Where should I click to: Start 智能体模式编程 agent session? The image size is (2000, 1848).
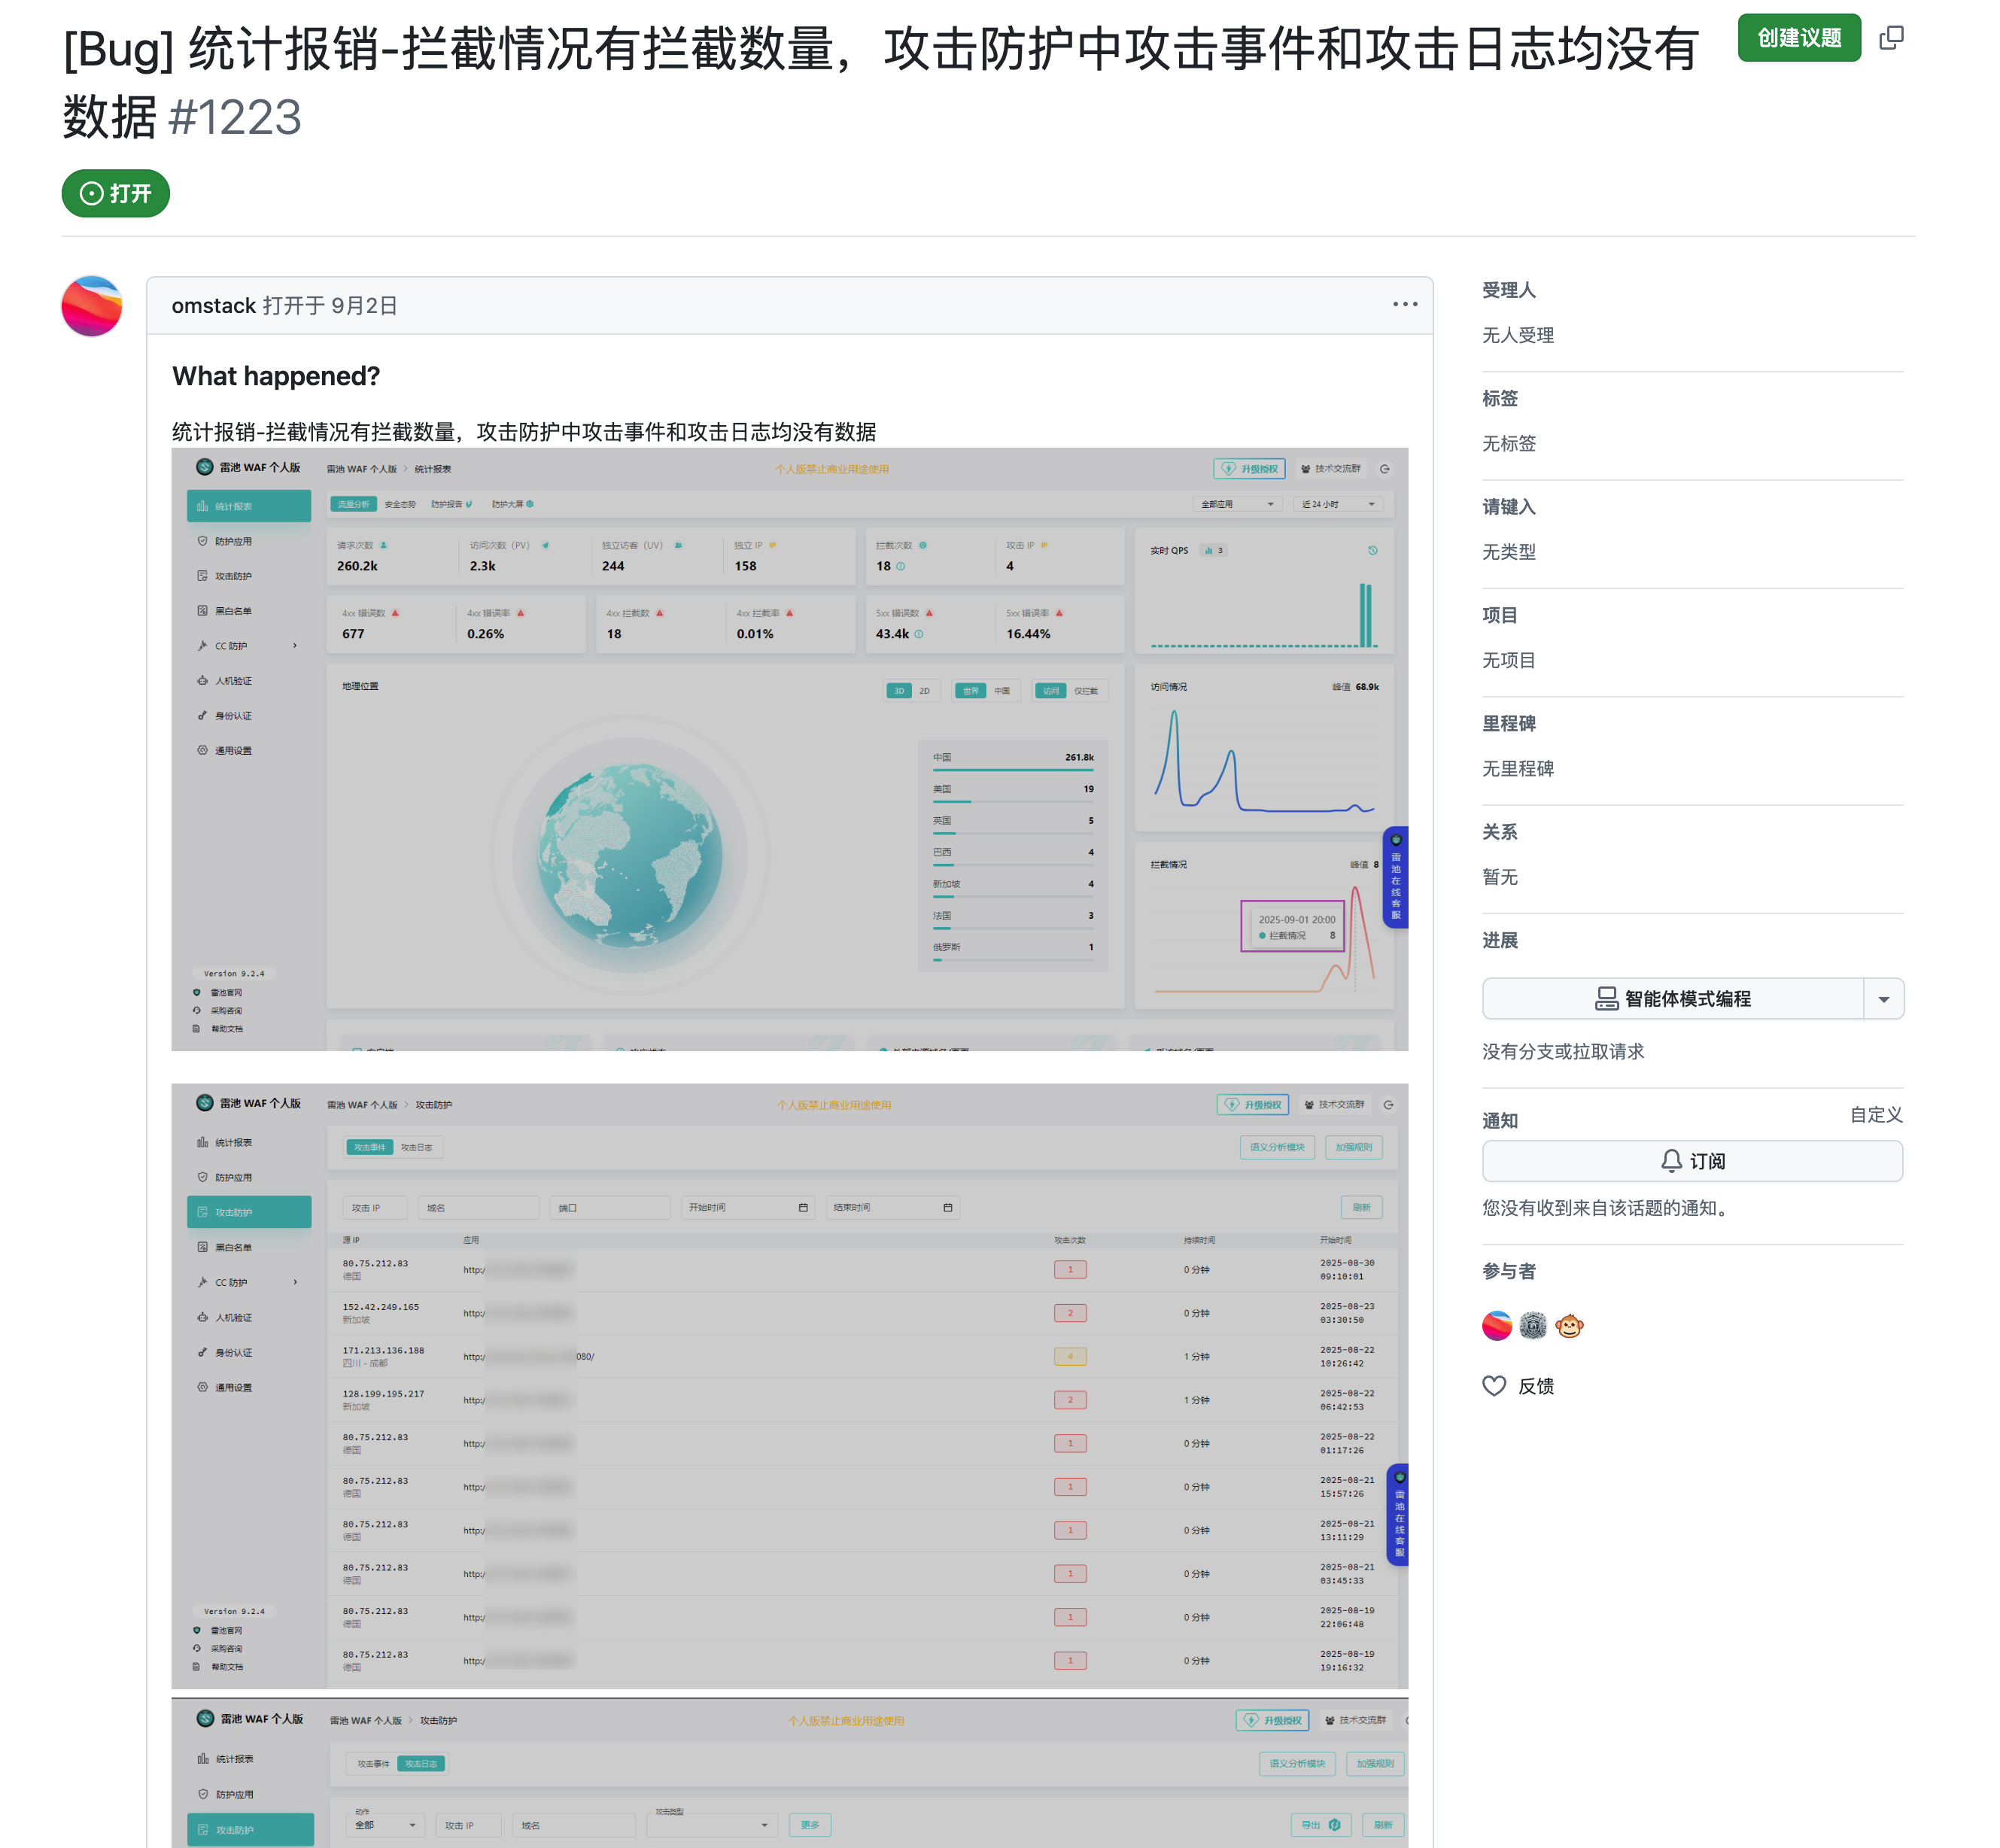click(1672, 999)
